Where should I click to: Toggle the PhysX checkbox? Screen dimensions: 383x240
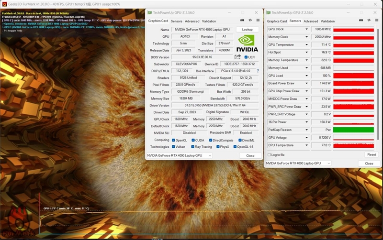(218, 147)
